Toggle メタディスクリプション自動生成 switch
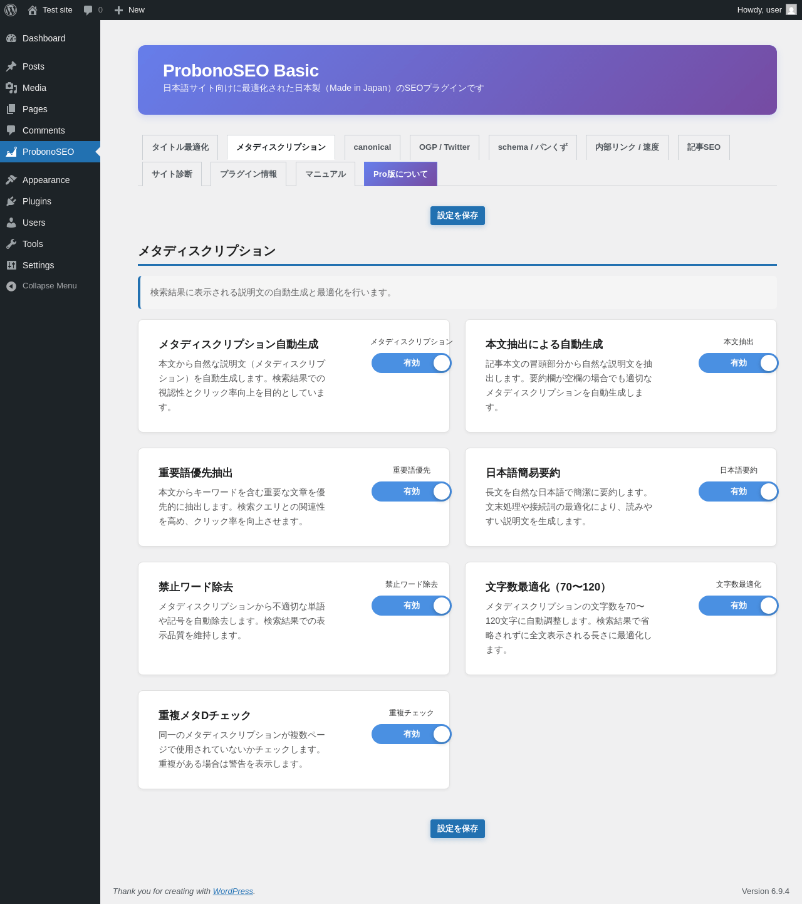Screen dimensions: 802x904 pos(412,363)
